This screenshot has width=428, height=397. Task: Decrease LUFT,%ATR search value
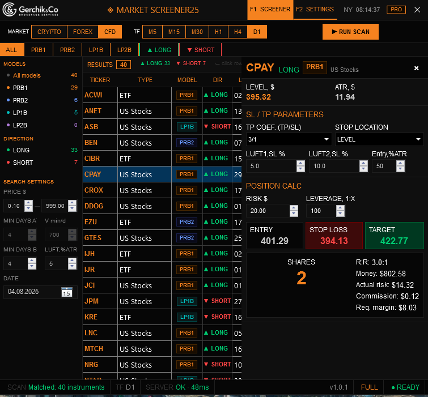point(73,267)
